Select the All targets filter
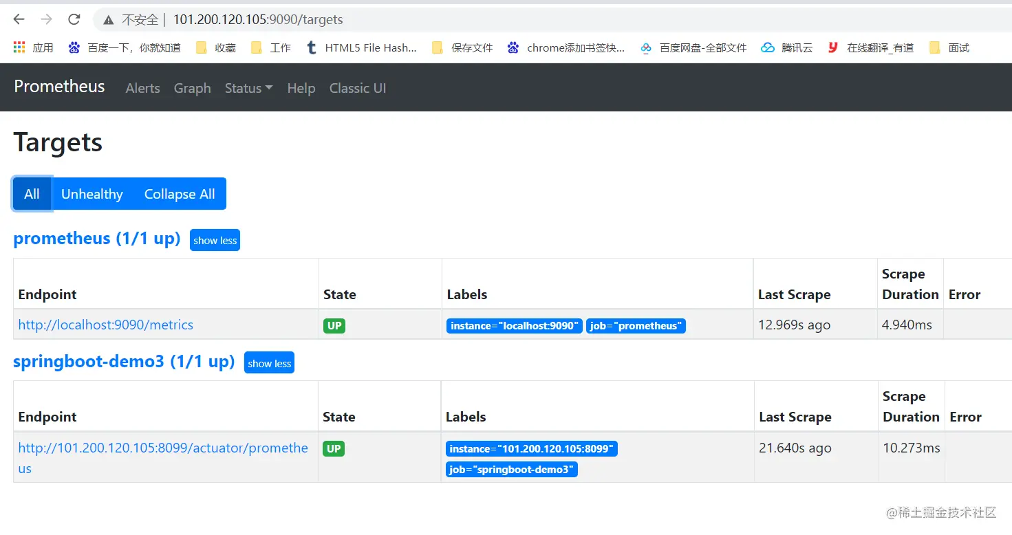This screenshot has height=535, width=1012. 32,194
